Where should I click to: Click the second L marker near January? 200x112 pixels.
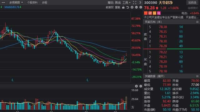(x=87, y=80)
